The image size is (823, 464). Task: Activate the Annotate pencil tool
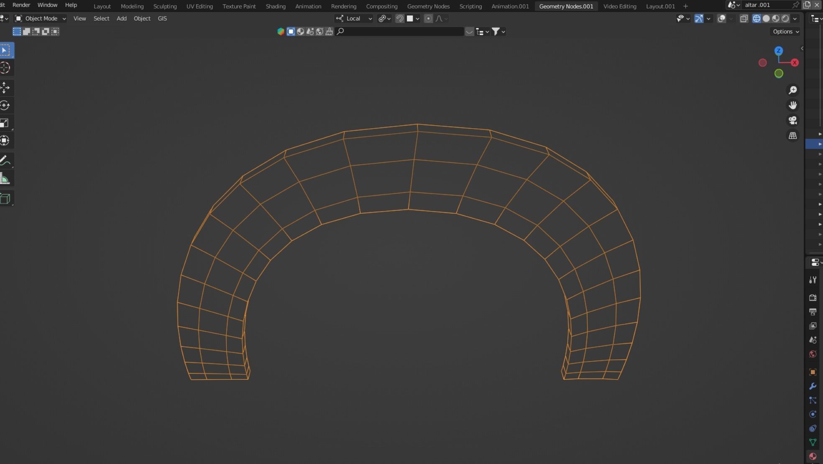(5, 161)
